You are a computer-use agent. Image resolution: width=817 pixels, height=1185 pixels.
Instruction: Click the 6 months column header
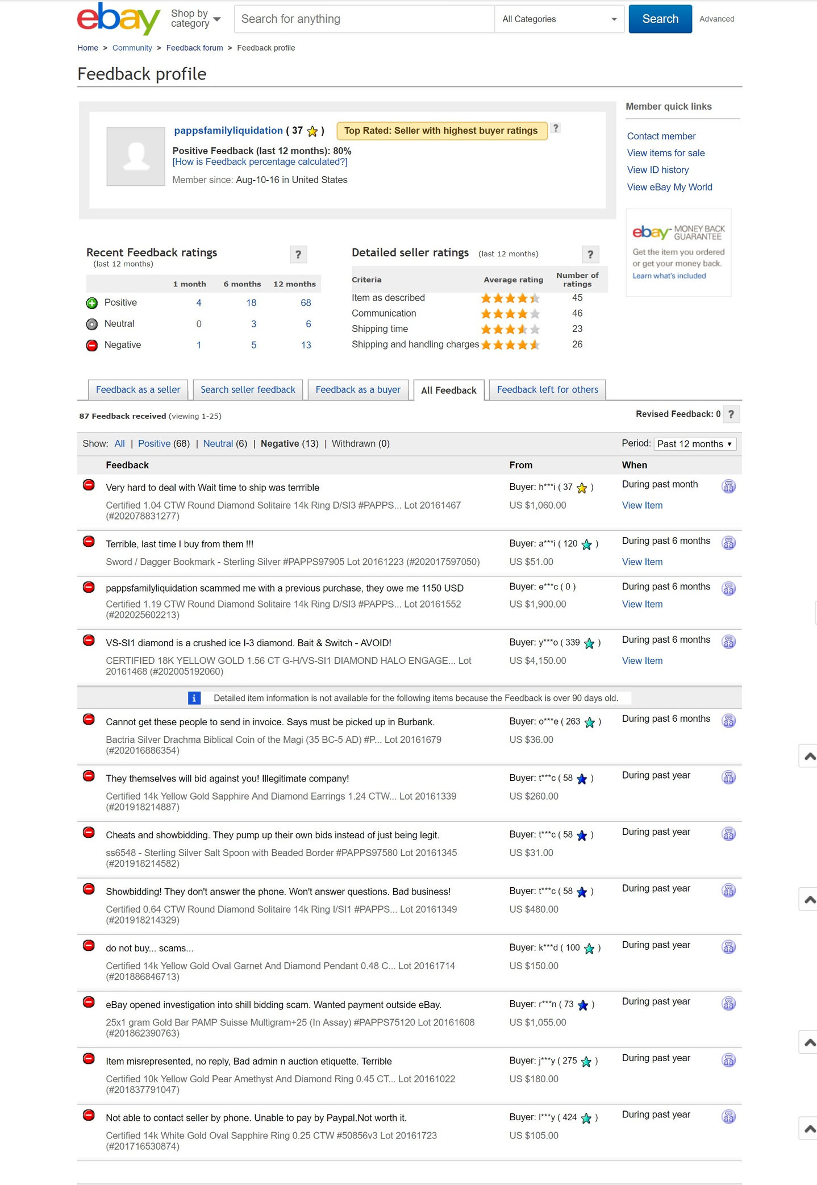242,284
